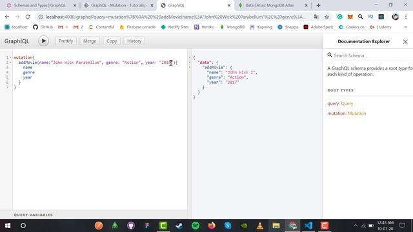Open the localhost bookmark
Viewport: 413px width, 232px height.
pos(16,27)
